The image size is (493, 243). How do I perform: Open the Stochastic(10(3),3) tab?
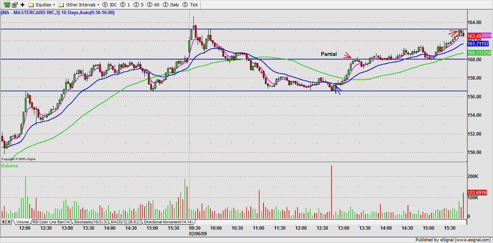90,222
